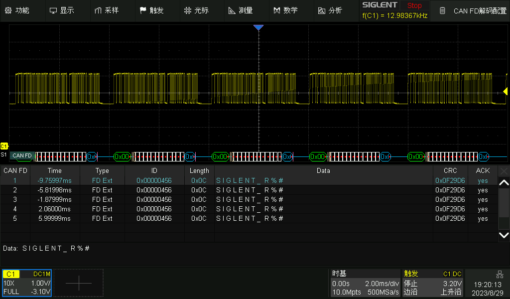Open the 数学 math menu
Viewport: 510px width, 299px height.
point(285,10)
